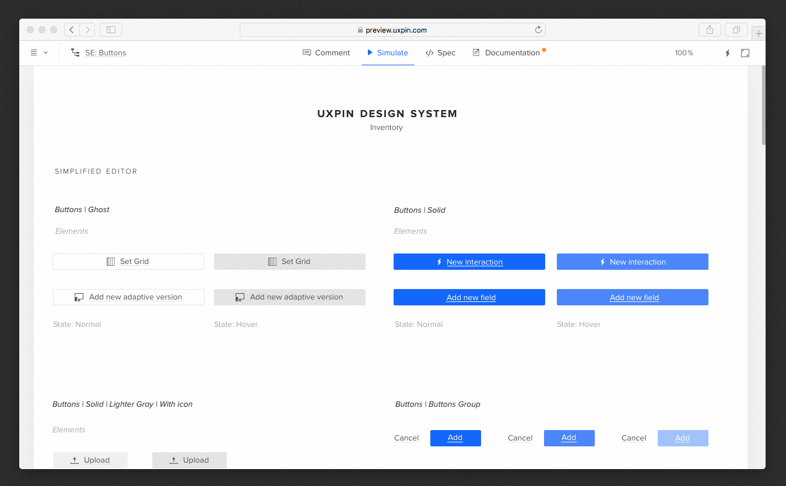Click the disabled light blue Add button
Image resolution: width=786 pixels, height=486 pixels.
tap(683, 438)
